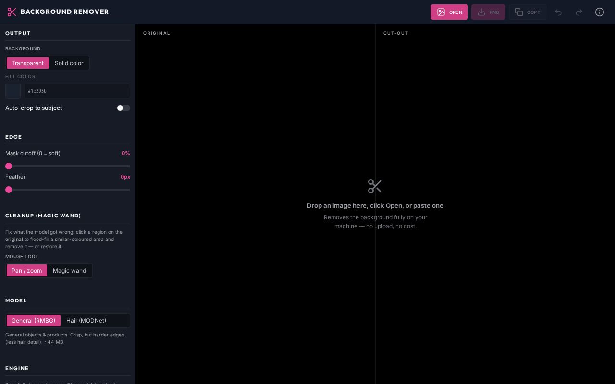Screen dimensions: 615x384
Task: Click the scissors icon in the drop zone
Action: point(375,186)
